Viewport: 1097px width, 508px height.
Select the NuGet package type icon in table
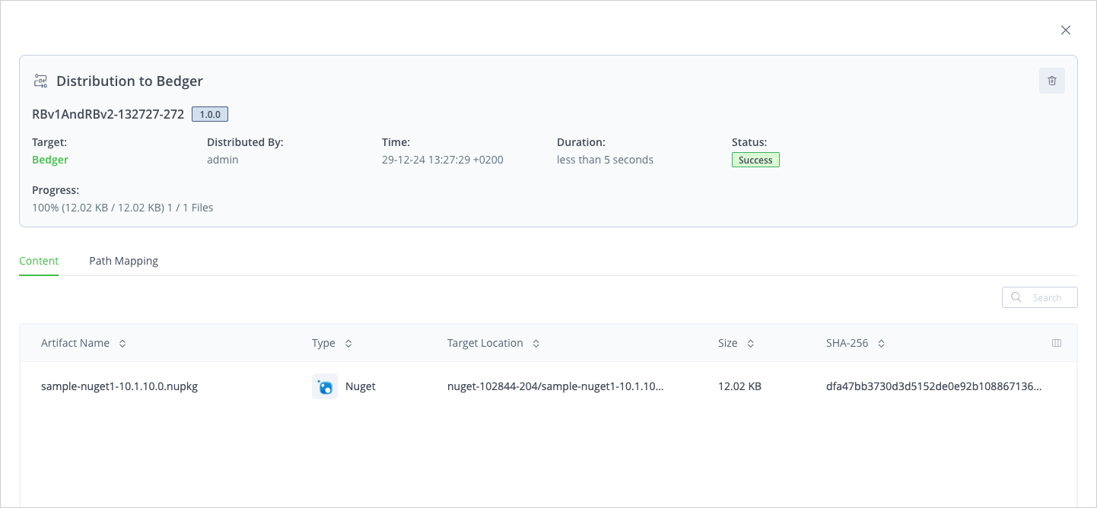[x=325, y=386]
